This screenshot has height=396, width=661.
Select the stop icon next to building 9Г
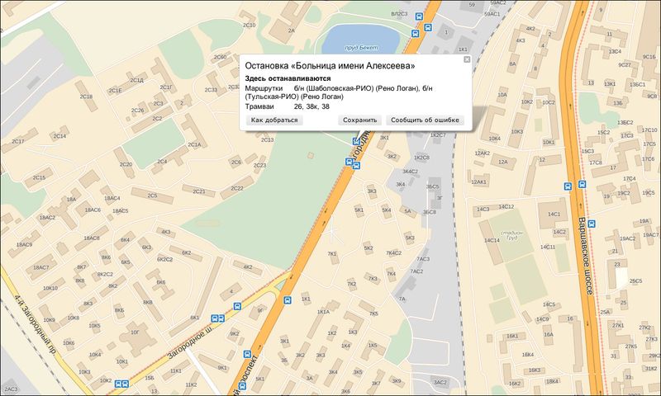pyautogui.click(x=238, y=304)
